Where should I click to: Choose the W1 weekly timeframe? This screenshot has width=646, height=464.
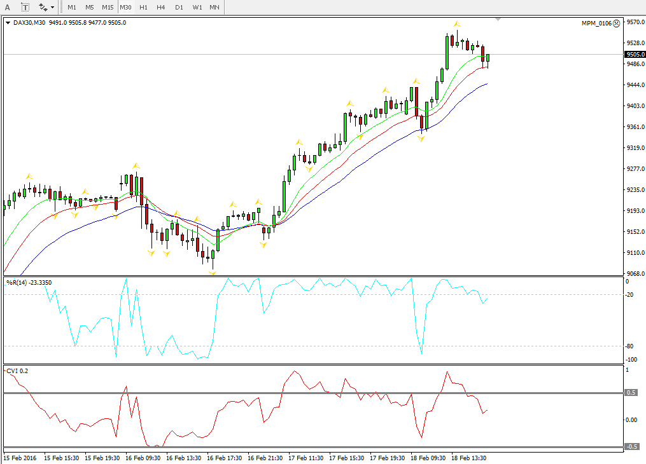(x=197, y=8)
